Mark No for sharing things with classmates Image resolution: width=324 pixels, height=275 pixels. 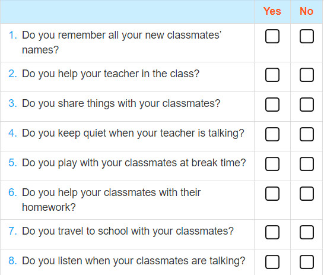tap(307, 105)
